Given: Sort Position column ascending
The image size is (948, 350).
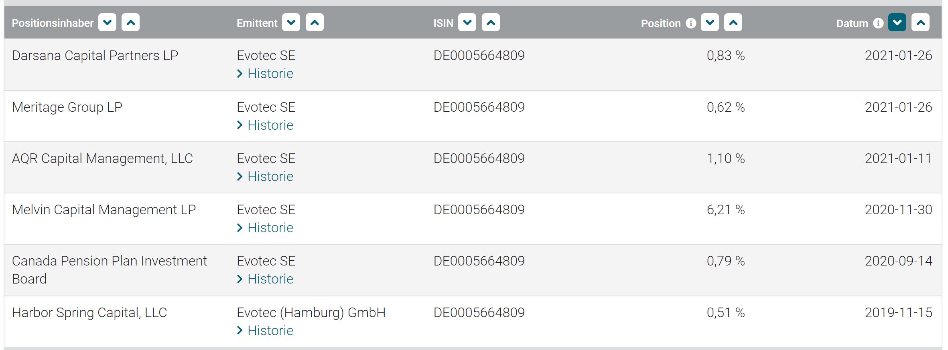Looking at the screenshot, I should pos(733,22).
